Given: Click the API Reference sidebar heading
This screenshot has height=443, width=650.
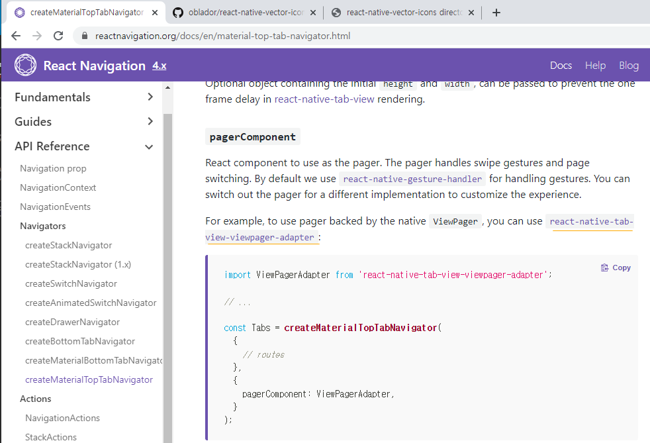Looking at the screenshot, I should [x=52, y=146].
